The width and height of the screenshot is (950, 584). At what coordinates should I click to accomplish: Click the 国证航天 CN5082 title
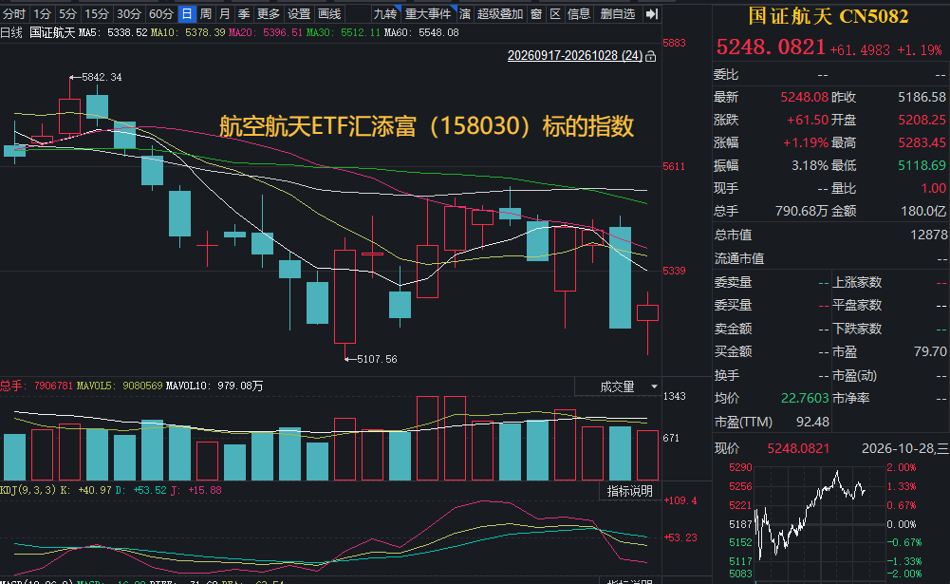(x=829, y=16)
